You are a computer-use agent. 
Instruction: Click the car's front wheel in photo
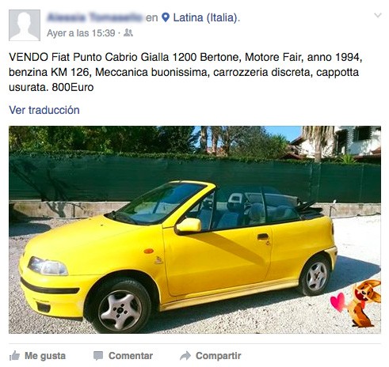tap(120, 308)
